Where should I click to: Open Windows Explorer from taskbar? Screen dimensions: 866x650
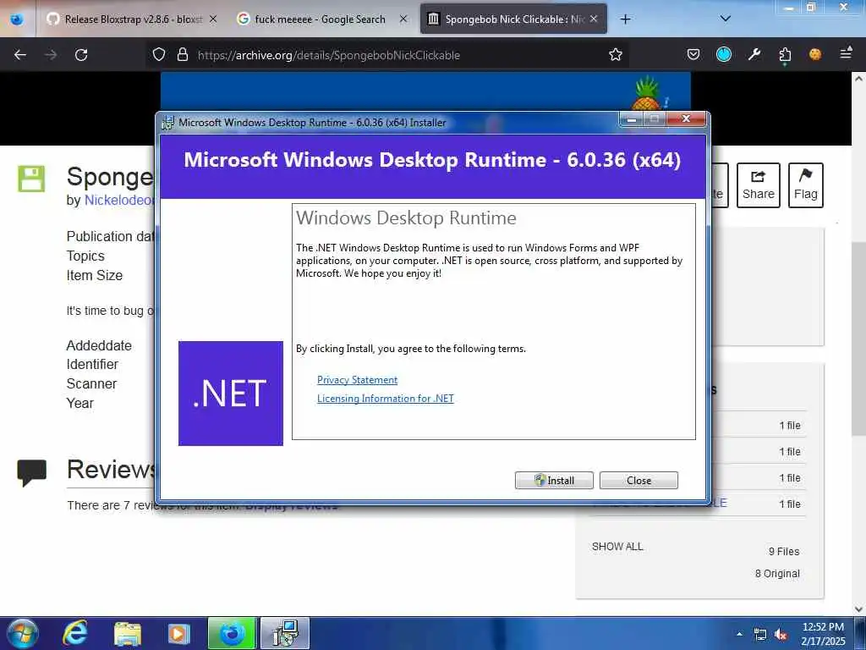[x=128, y=633]
